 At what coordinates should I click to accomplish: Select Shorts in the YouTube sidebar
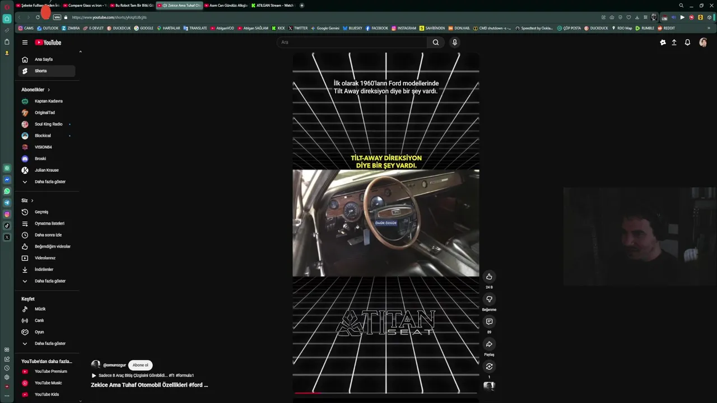click(x=46, y=71)
